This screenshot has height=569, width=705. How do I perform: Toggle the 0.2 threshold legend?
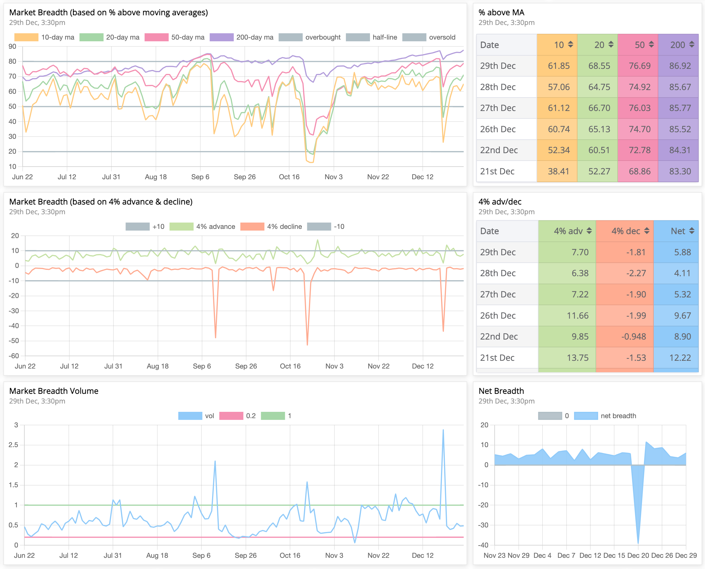point(238,416)
